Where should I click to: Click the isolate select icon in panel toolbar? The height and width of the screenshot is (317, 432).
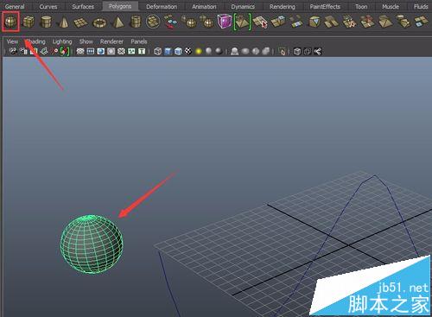point(282,52)
